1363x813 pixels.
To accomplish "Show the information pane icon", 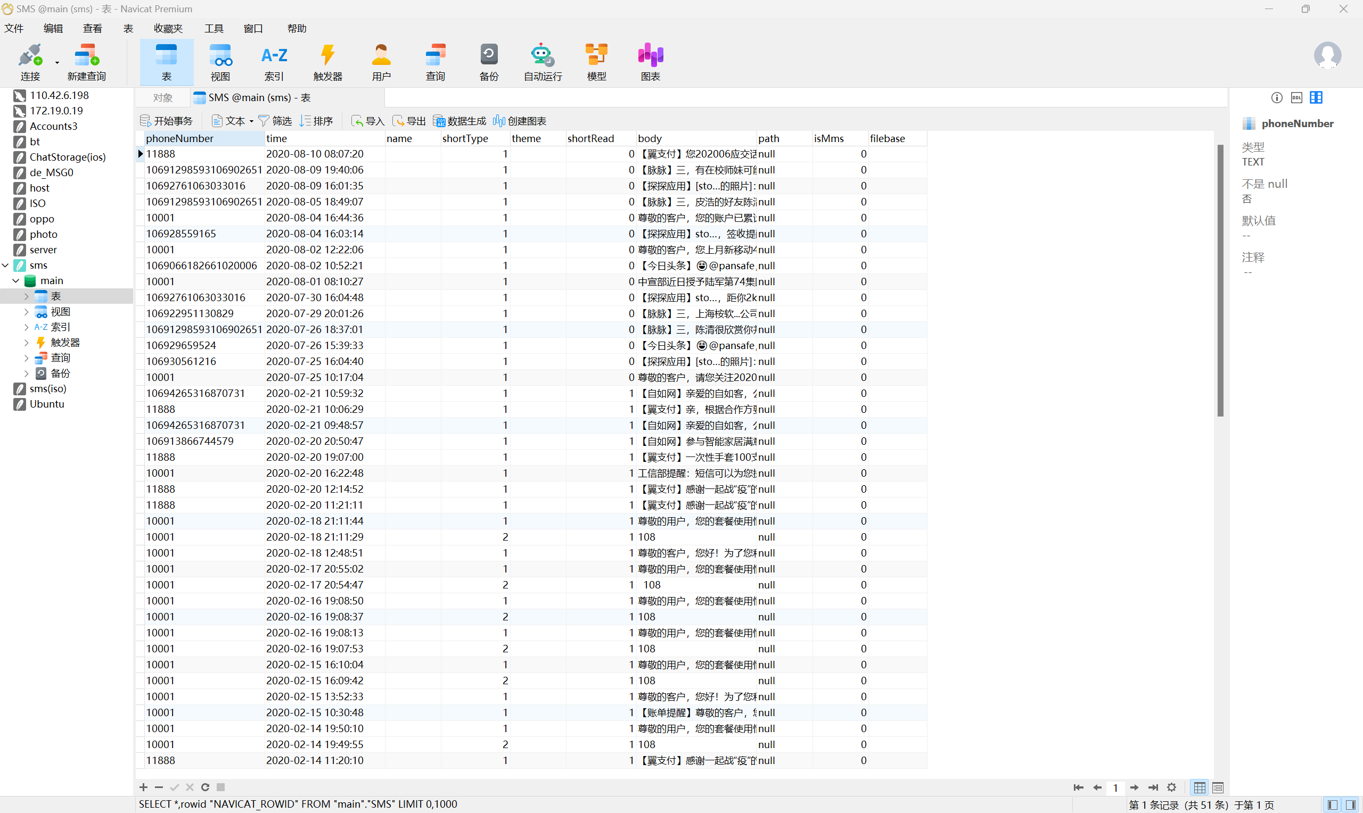I will [1276, 97].
